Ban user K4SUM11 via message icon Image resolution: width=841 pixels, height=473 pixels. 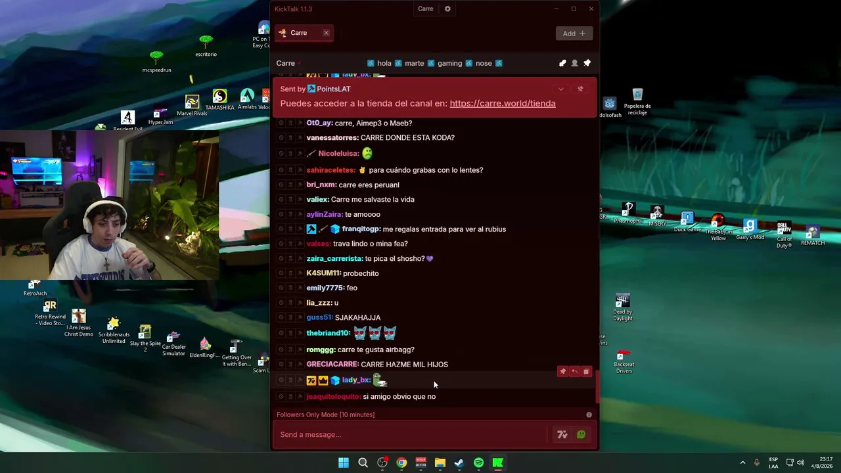tap(281, 273)
